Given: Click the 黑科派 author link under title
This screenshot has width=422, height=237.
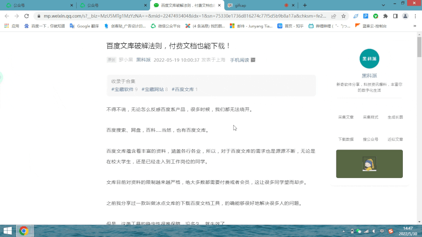Looking at the screenshot, I should pyautogui.click(x=143, y=60).
